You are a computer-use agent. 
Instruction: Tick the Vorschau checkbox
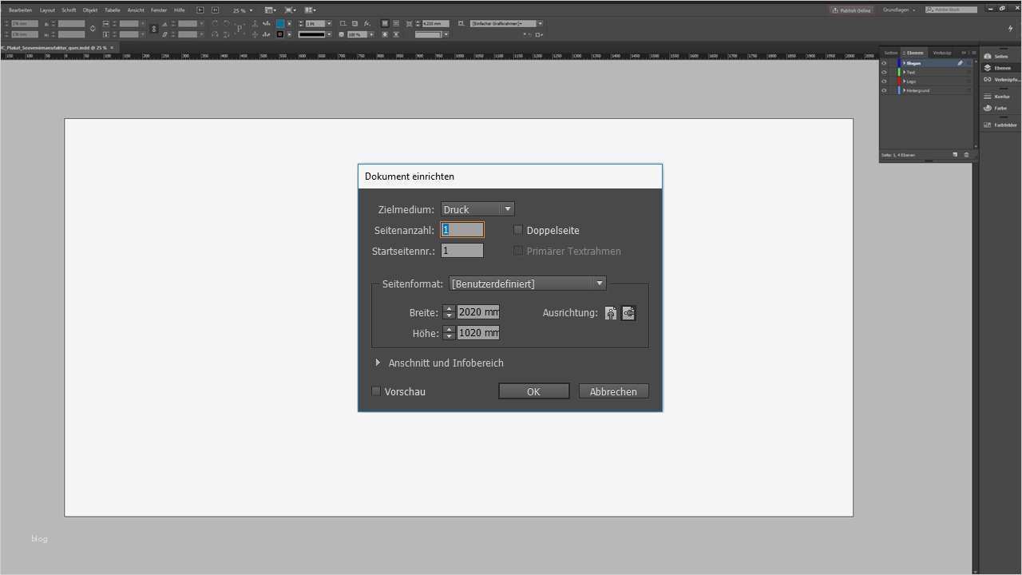[376, 391]
